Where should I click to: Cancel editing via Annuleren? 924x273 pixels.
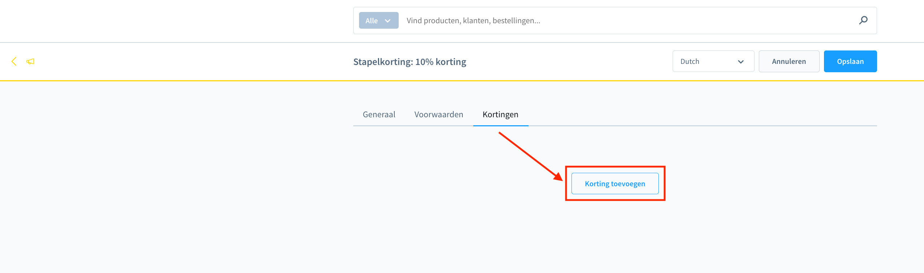click(x=789, y=61)
